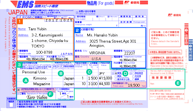Toggle the not dangerous goods confirmation checkbox
The image size is (193, 111).
pos(18,90)
